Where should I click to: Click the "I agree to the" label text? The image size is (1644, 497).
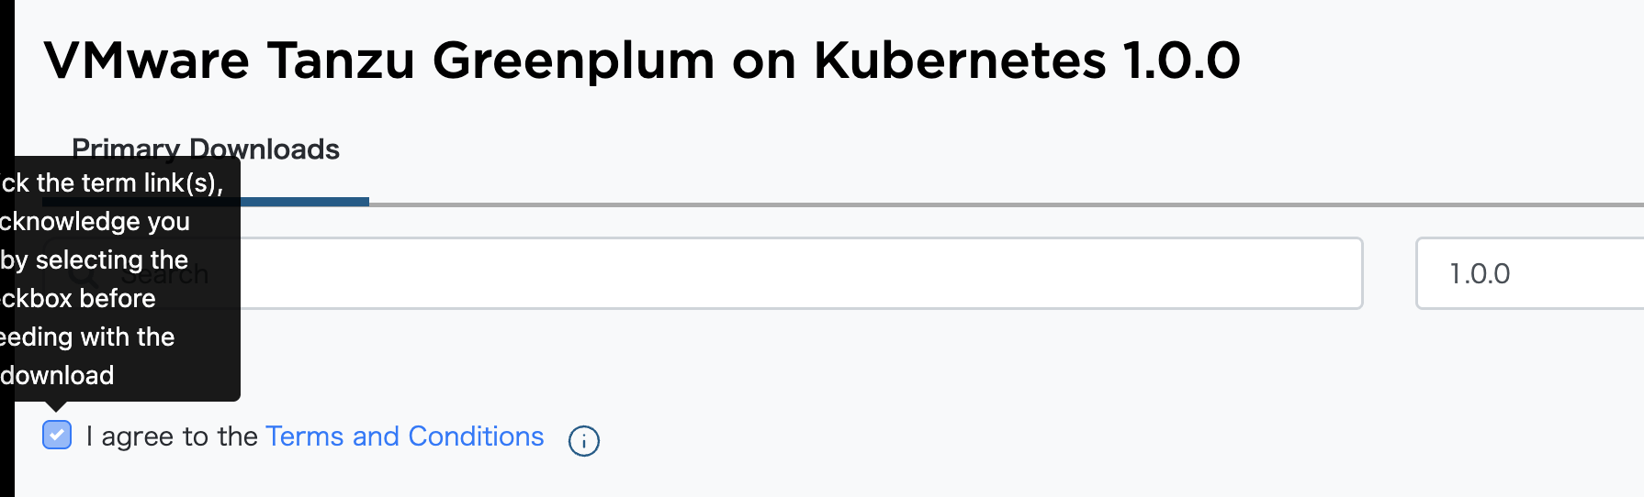click(172, 436)
